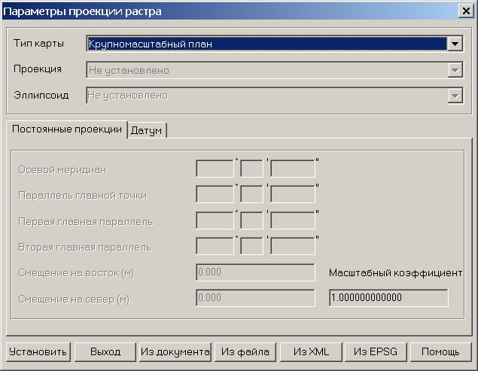Click the Выход button
This screenshot has width=478, height=371.
pyautogui.click(x=105, y=351)
